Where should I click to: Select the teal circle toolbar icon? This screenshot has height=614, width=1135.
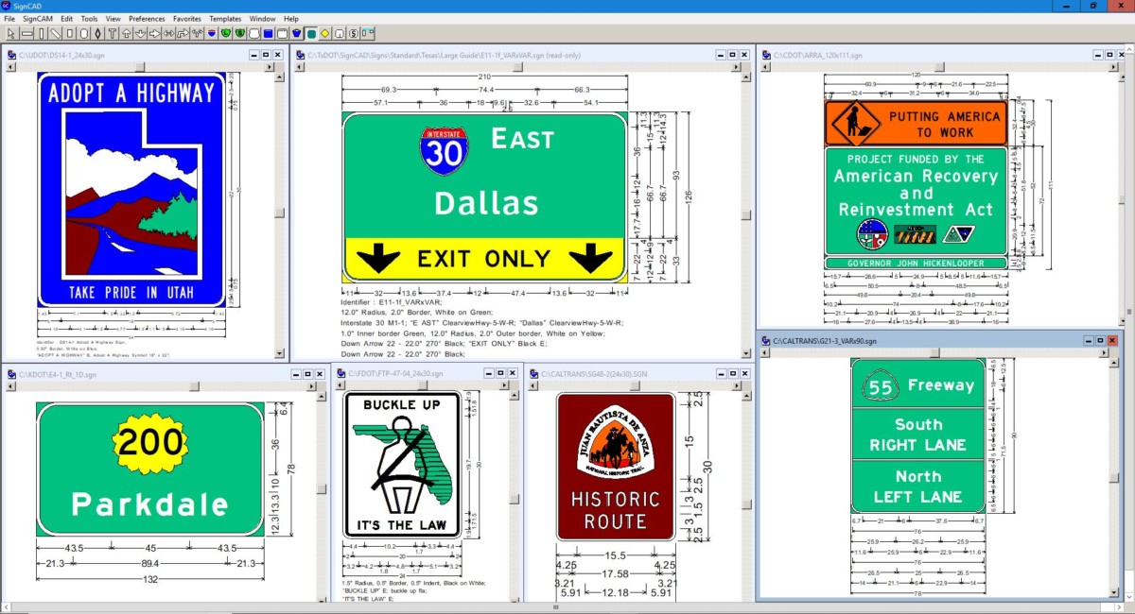[311, 33]
